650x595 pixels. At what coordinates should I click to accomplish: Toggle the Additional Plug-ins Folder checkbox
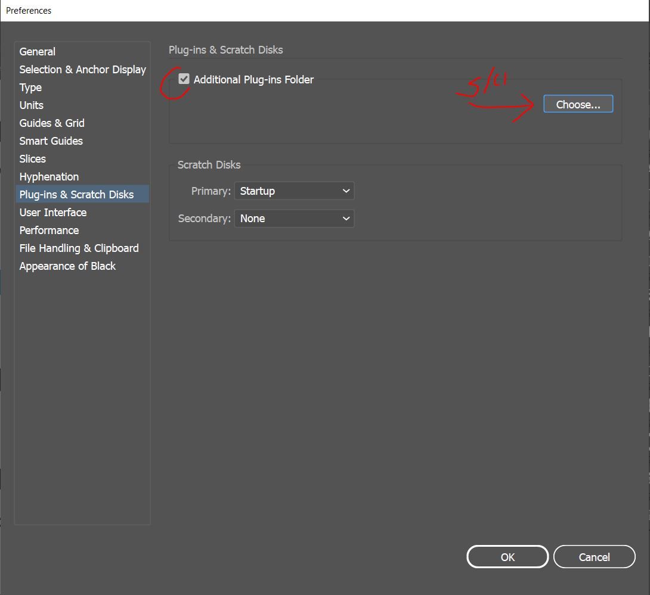click(184, 79)
